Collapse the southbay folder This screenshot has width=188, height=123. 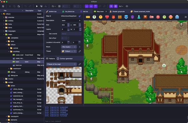(x=9, y=52)
